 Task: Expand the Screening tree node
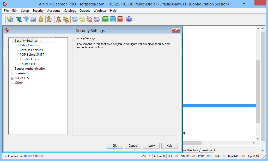pos(12,74)
